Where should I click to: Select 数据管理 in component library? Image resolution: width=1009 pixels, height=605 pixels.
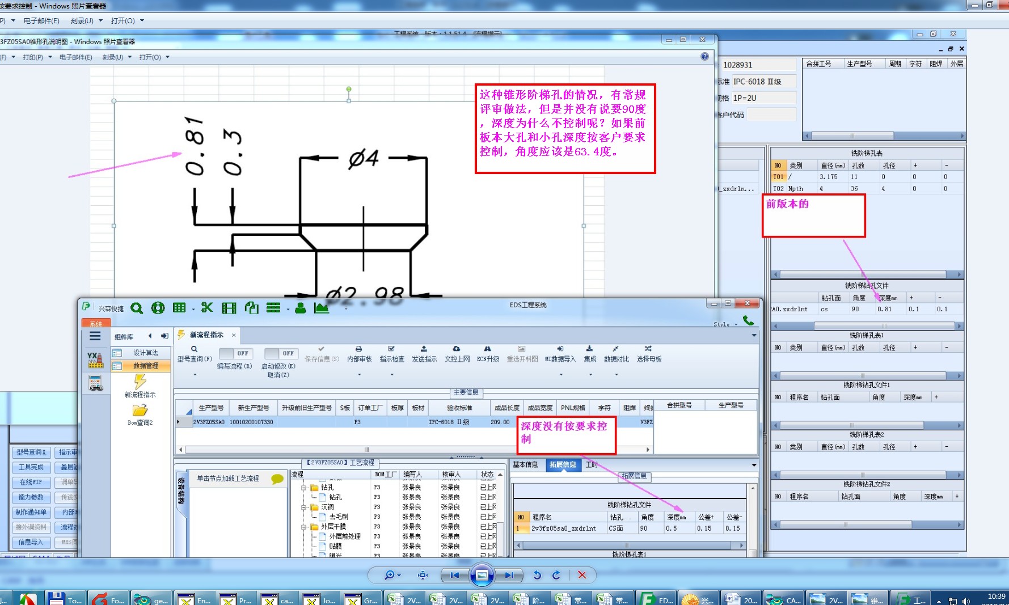click(141, 366)
